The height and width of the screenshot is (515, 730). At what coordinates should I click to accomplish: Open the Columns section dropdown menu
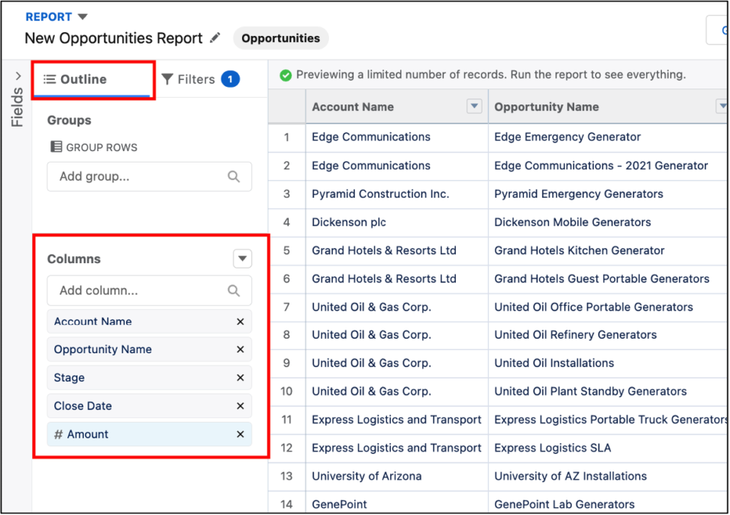[x=242, y=259]
